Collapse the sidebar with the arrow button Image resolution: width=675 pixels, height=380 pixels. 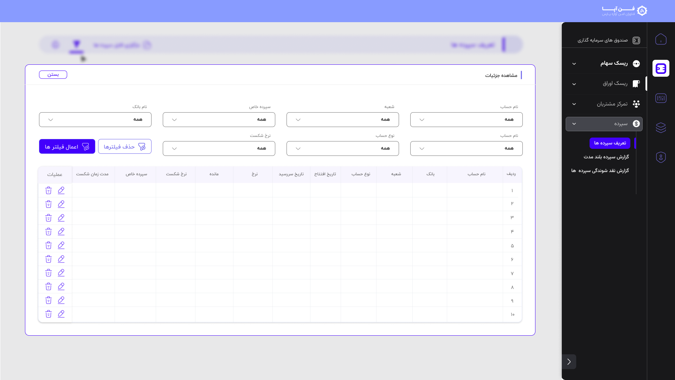pos(569,362)
